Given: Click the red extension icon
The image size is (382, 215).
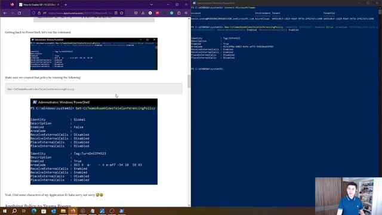Looking at the screenshot, I should pyautogui.click(x=158, y=13).
